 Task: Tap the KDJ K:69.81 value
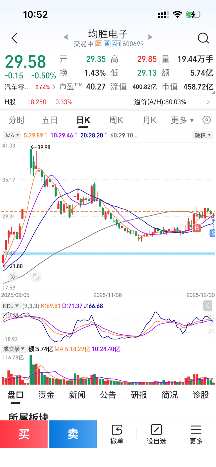[x=51, y=306]
